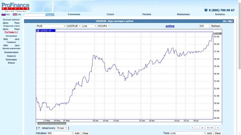Click the 05 Jun date axis label
This screenshot has height=135, width=241.
pos(96,121)
